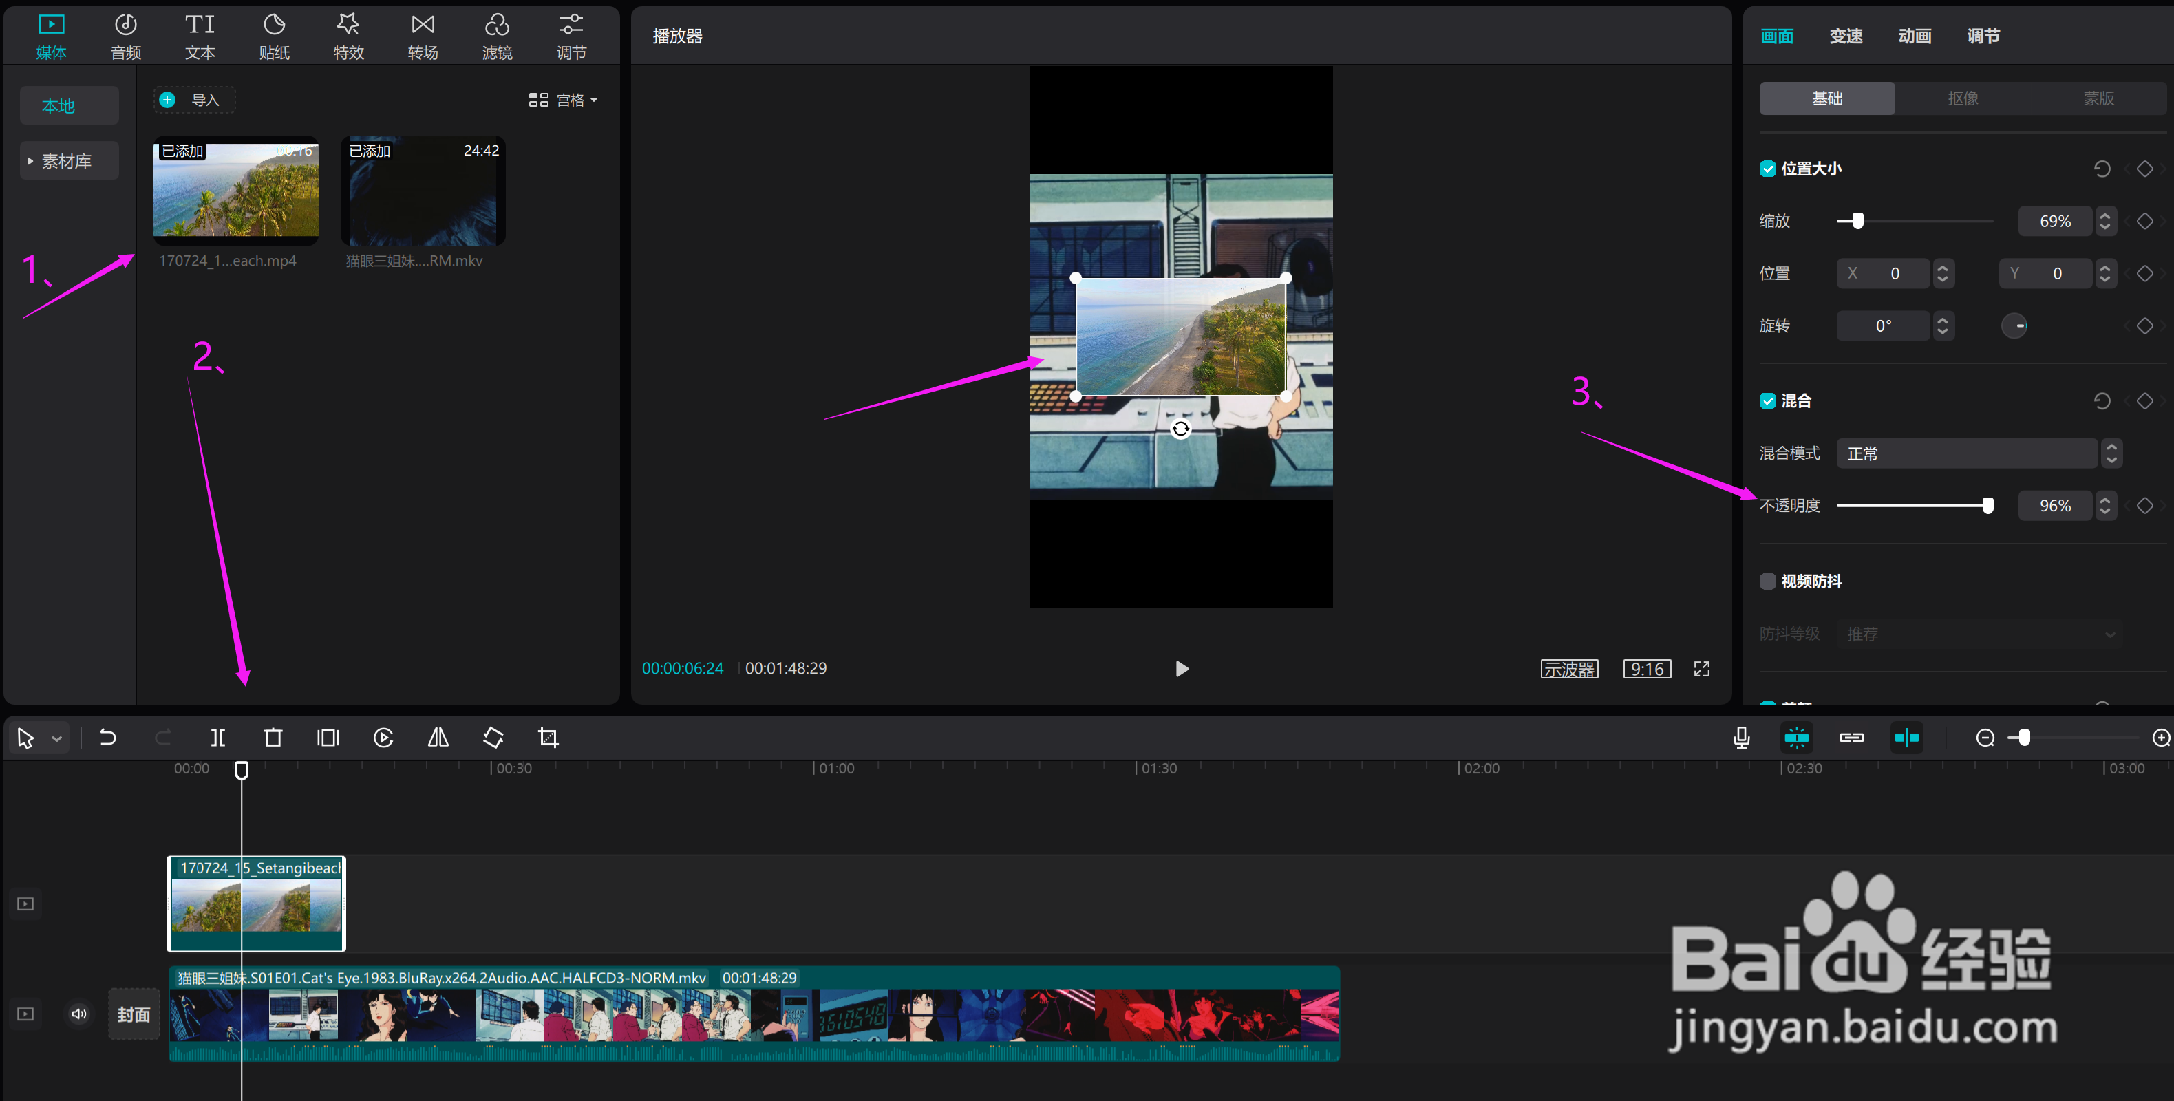This screenshot has width=2174, height=1101.
Task: Switch to the 动画 animation tab
Action: (x=1915, y=36)
